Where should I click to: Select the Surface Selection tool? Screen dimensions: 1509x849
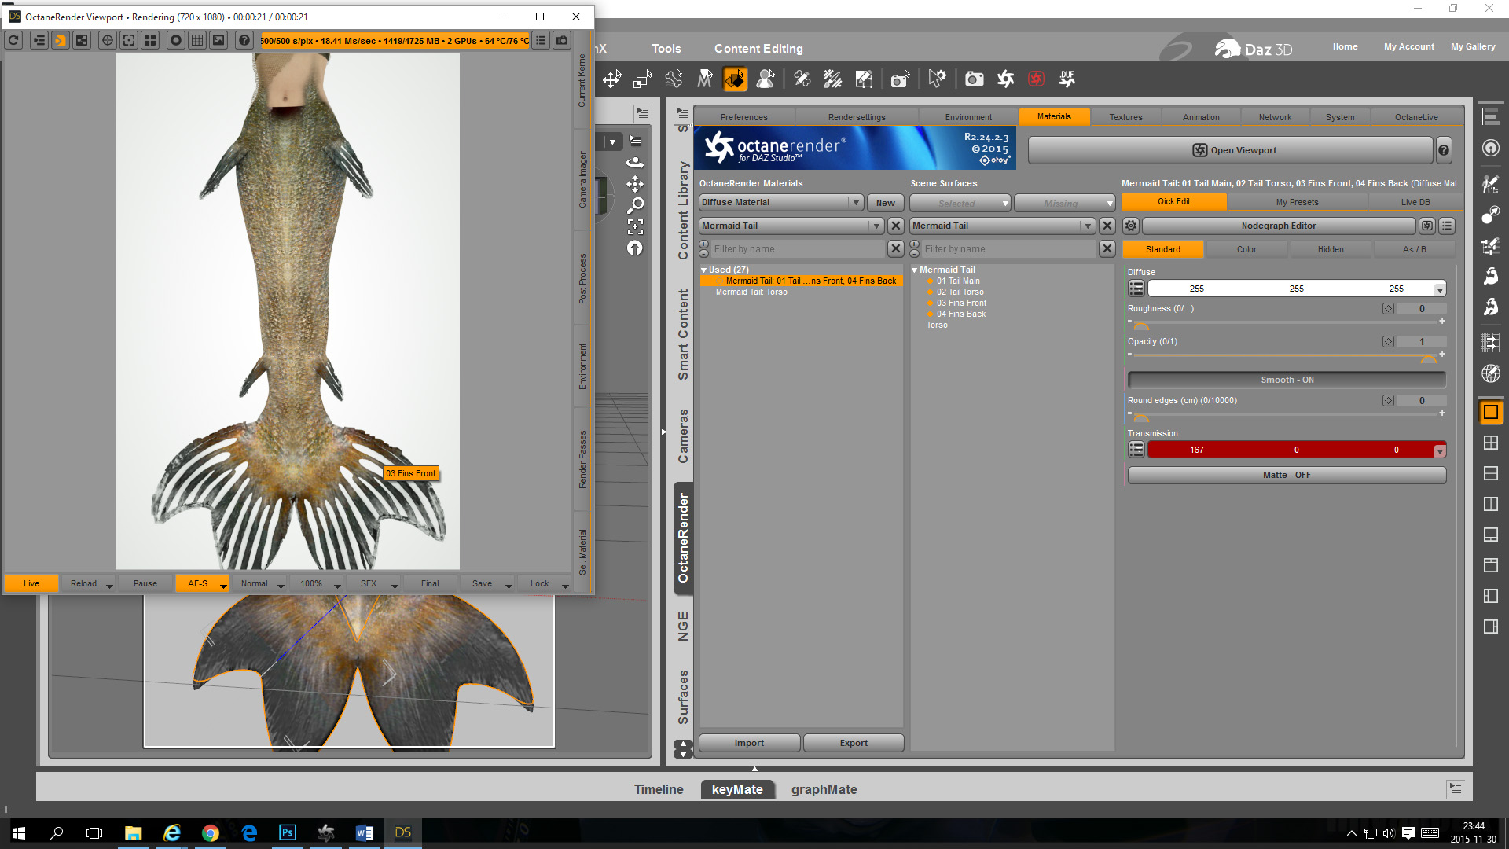[735, 79]
